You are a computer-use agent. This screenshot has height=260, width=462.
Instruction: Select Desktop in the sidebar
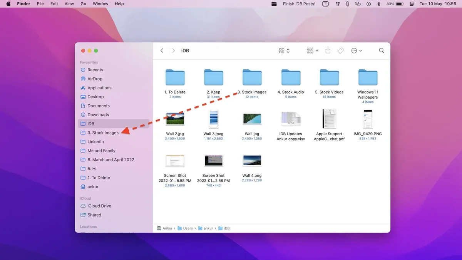[113, 97]
